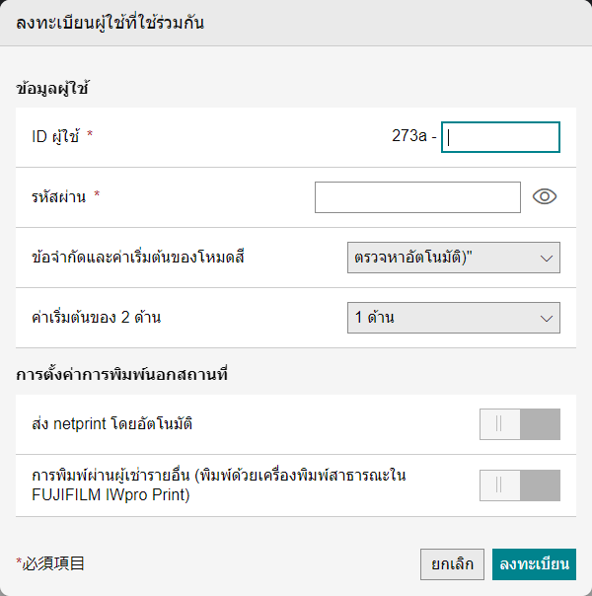The width and height of the screenshot is (592, 596).
Task: Click ข้อจำกัดและค่าเริ่มต้นของโหมดสี label
Action: (138, 258)
